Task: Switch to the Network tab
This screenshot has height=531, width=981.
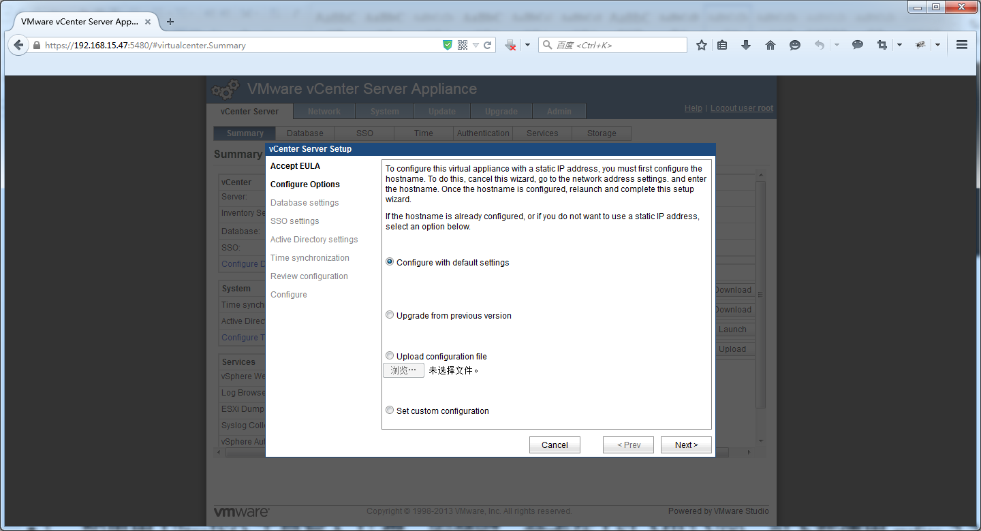Action: point(324,112)
